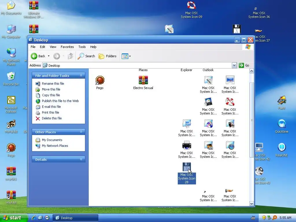Go to My Network Places in Other Places

pos(52,146)
